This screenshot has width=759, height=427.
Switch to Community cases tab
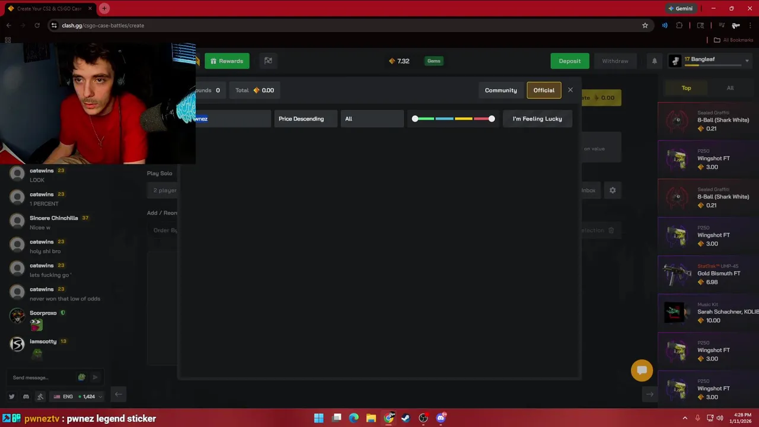point(501,90)
